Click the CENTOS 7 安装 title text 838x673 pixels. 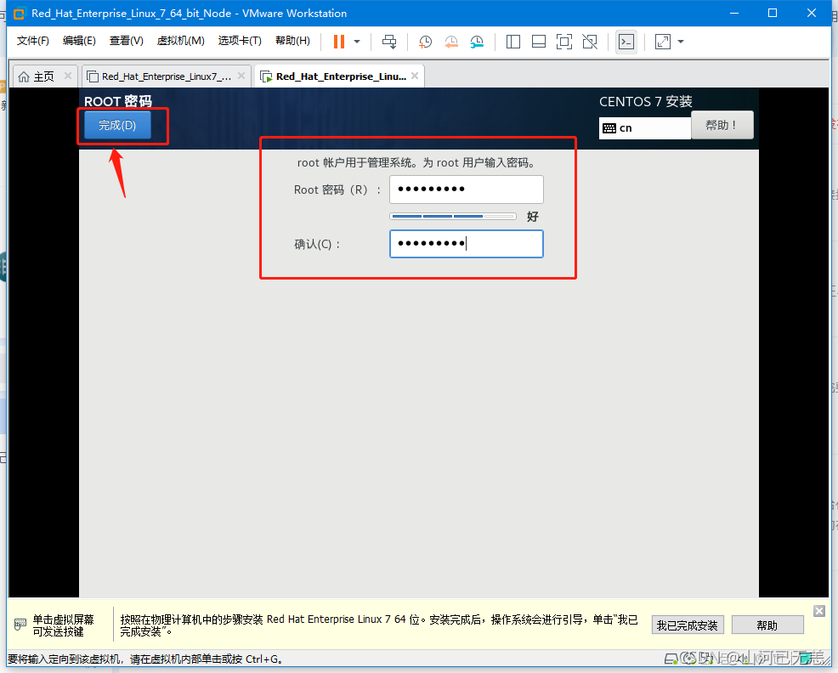(646, 102)
